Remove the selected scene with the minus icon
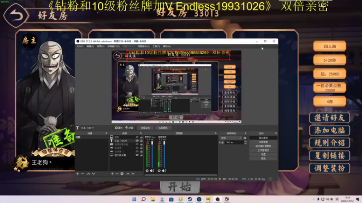Viewport: 362px width, 203px height. 83,174
